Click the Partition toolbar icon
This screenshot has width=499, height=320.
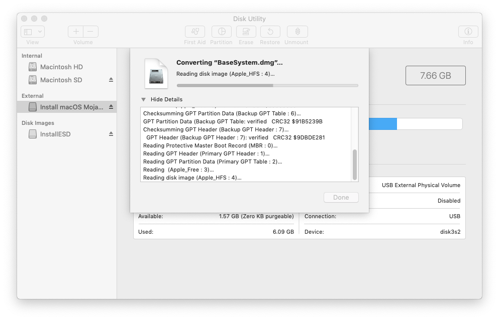click(x=222, y=32)
